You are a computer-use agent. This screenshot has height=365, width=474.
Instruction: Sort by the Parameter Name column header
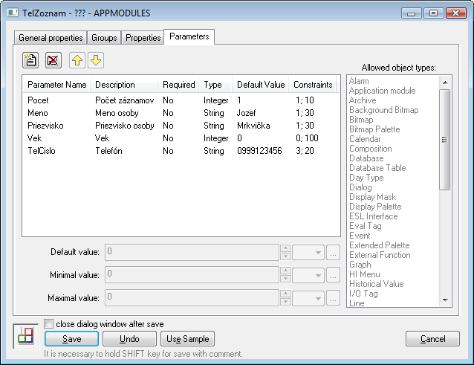[x=57, y=85]
